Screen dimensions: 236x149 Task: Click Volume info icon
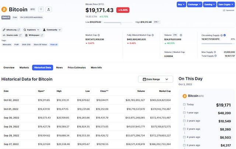(181, 35)
